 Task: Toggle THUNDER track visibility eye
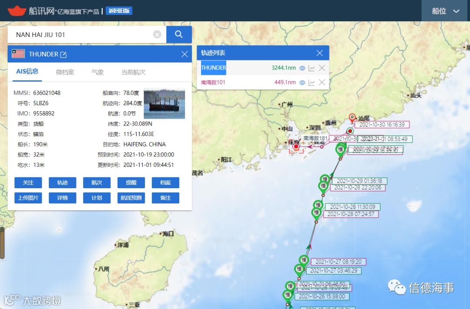[302, 68]
